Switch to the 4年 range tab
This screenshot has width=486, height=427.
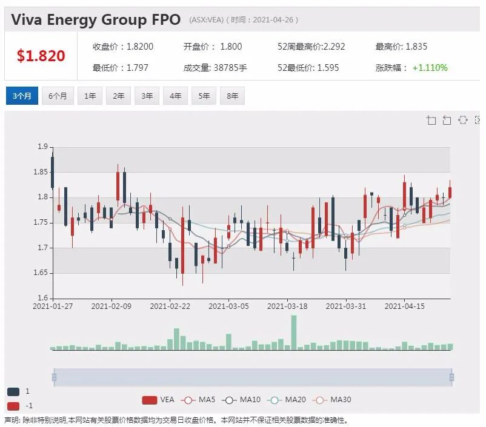(x=175, y=96)
